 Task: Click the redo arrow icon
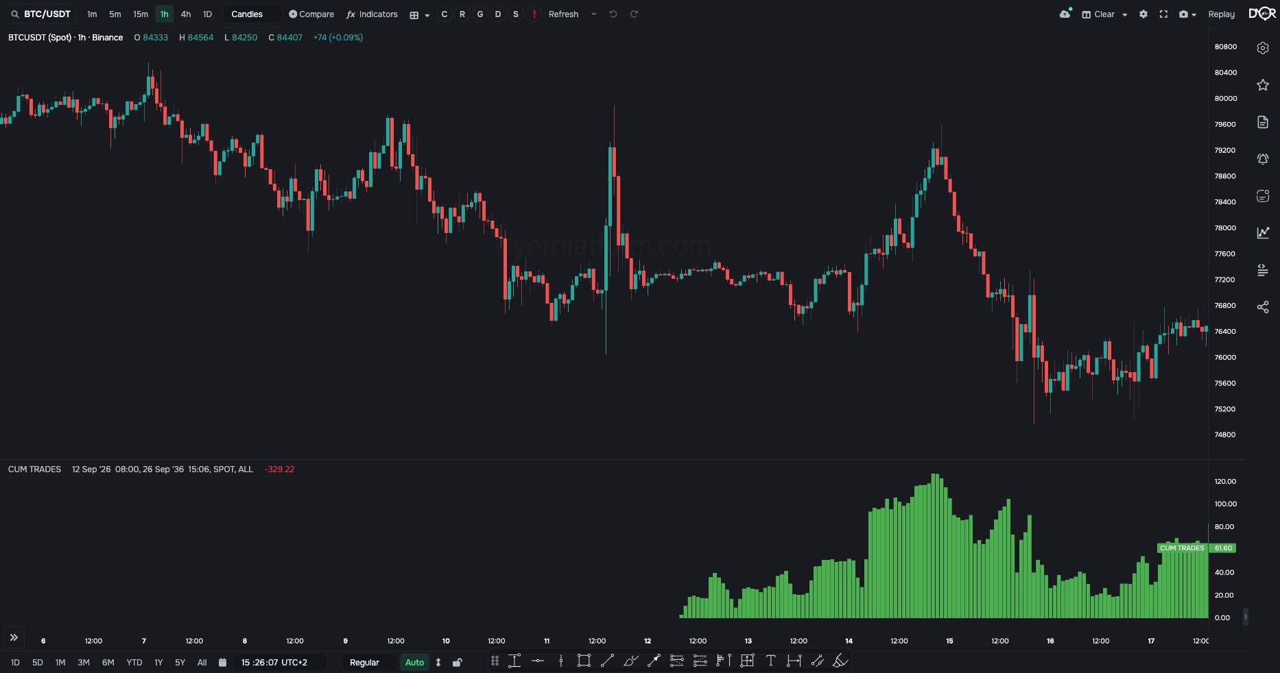[x=634, y=14]
